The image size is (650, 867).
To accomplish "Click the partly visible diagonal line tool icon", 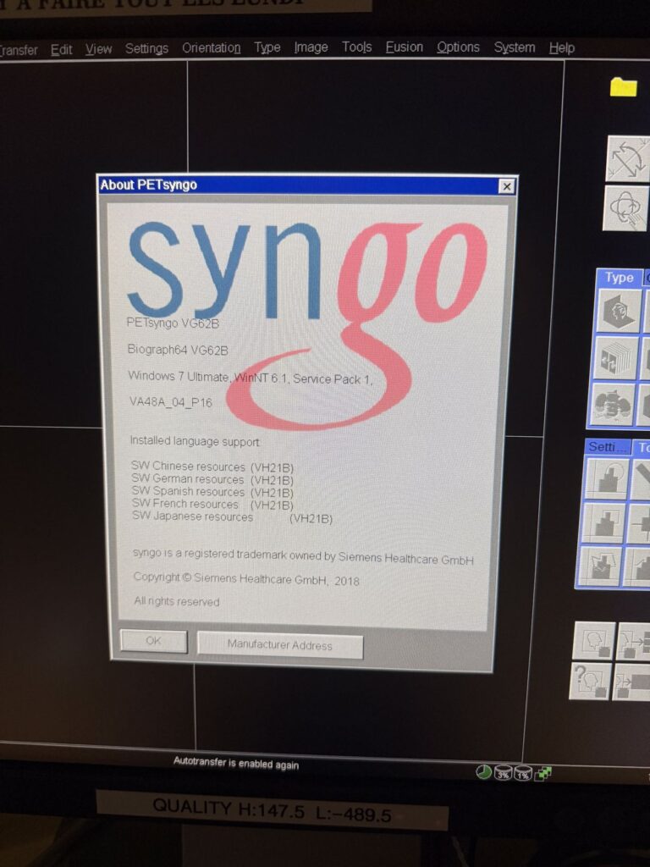I will 642,479.
